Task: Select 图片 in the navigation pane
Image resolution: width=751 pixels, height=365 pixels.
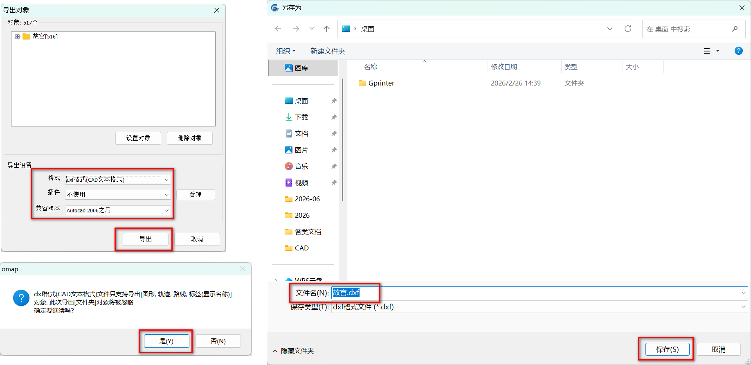Action: click(301, 150)
